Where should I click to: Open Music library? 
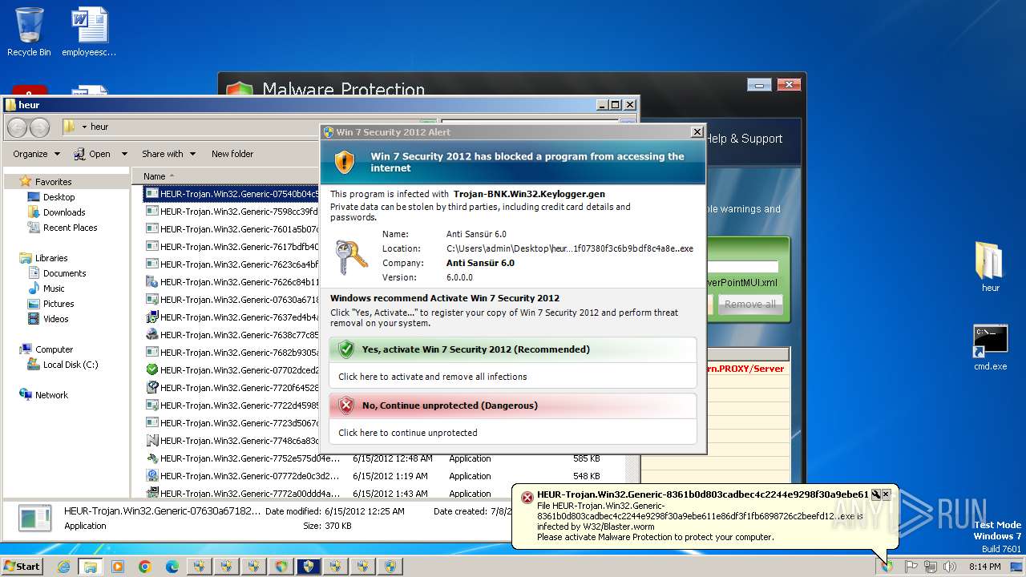[x=54, y=288]
